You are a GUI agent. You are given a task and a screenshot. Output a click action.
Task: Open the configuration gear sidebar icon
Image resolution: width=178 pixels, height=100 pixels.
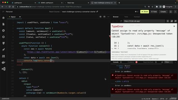(x=4, y=37)
